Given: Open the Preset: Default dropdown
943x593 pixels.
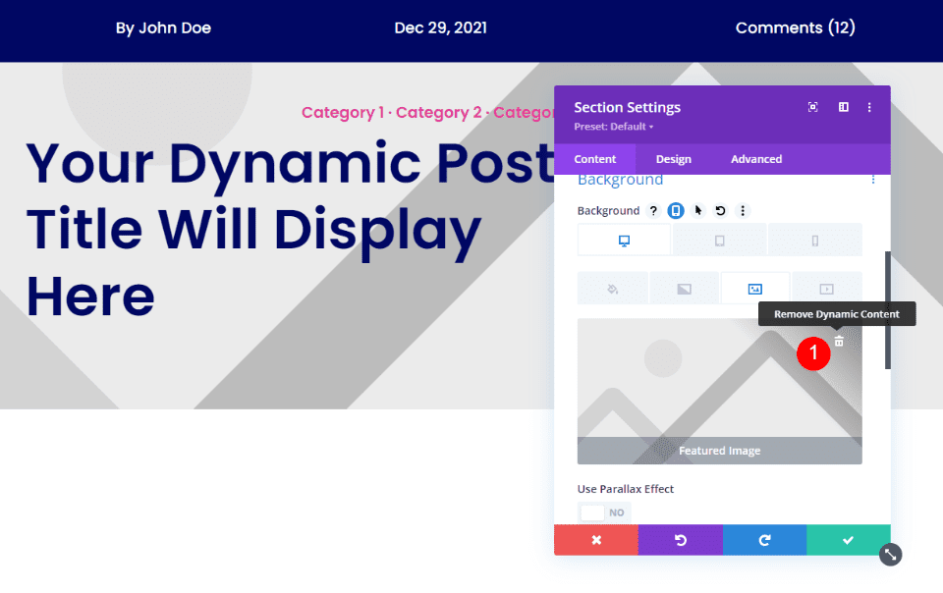Looking at the screenshot, I should point(614,126).
